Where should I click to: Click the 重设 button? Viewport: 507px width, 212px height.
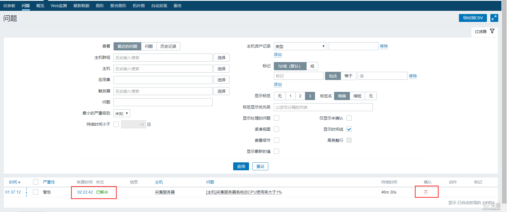pos(260,166)
